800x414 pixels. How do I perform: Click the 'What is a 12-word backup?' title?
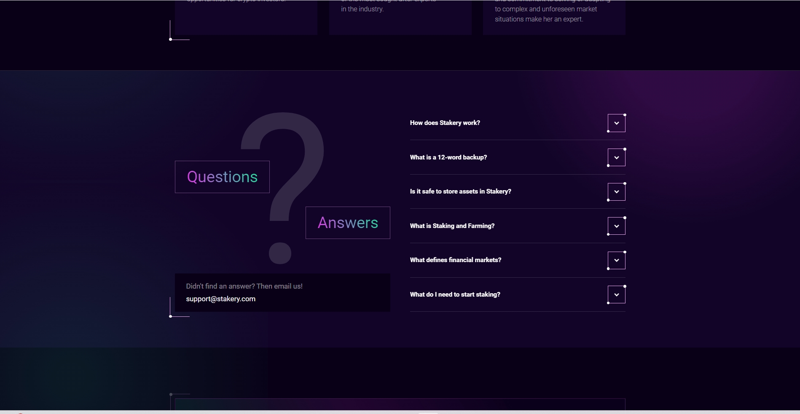[x=448, y=157]
